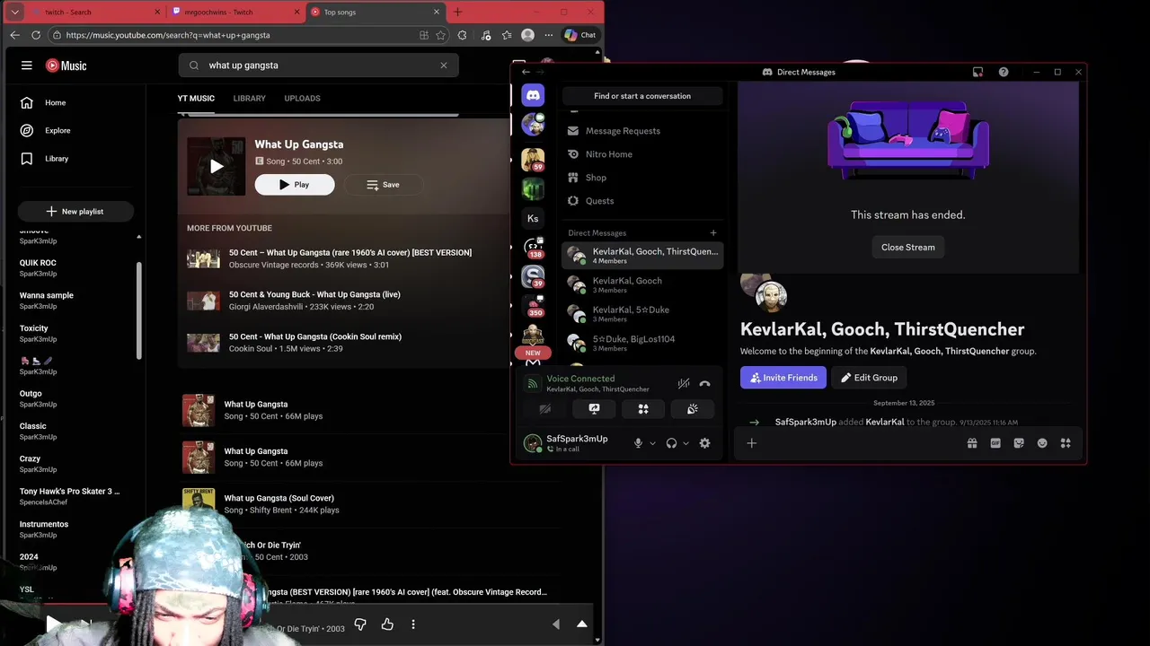Select the KevlarKal, Gooch 3 Members group DM
1150x646 pixels.
[642, 285]
